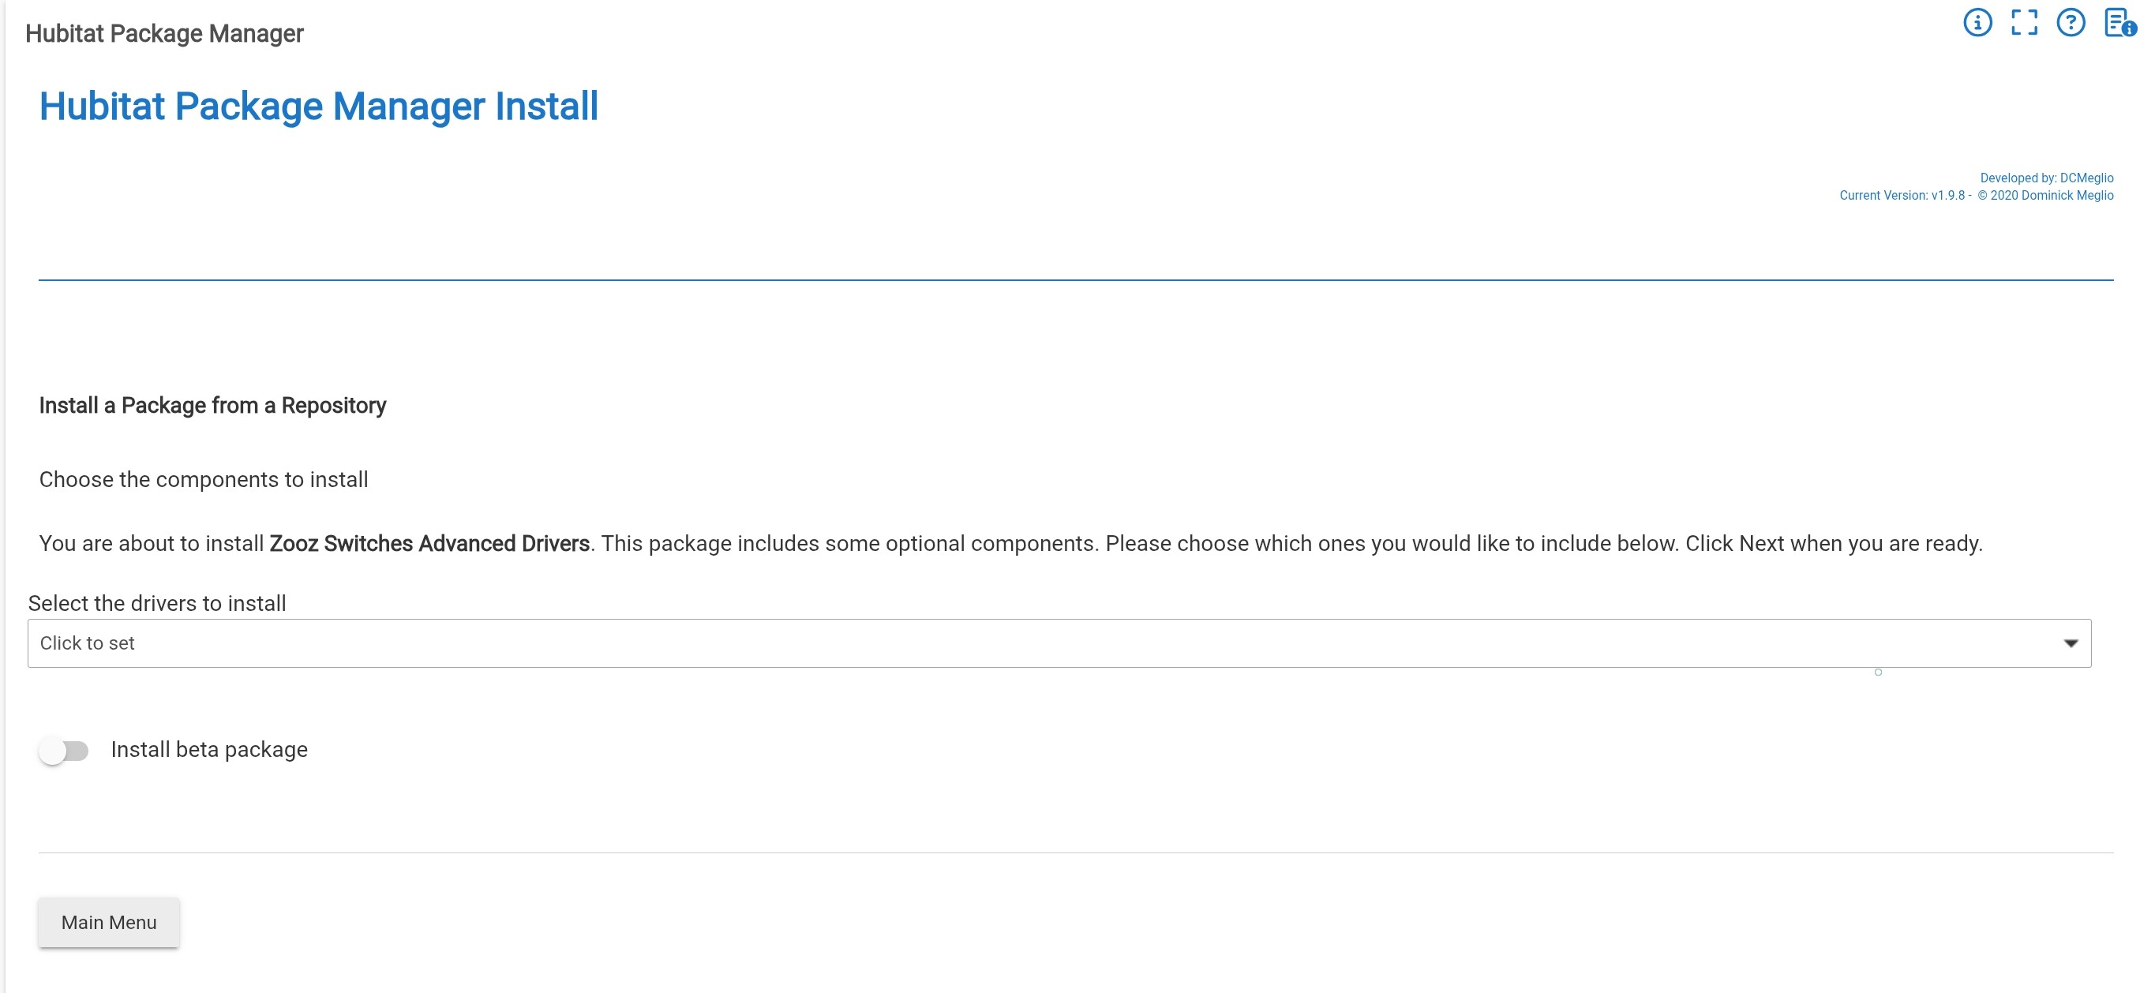Click the 'Current Version: v1.9.8' text
Image resolution: width=2140 pixels, height=993 pixels.
1902,195
